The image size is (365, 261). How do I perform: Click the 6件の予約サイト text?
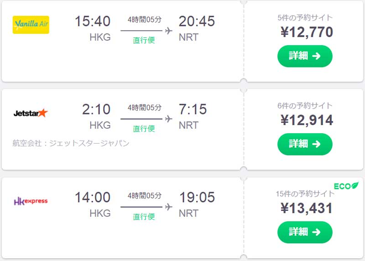tap(305, 106)
